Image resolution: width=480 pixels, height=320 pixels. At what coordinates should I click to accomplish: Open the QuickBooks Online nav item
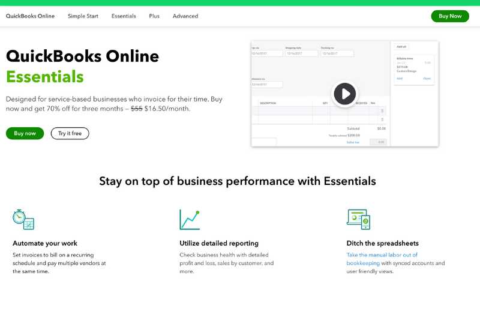tap(30, 16)
